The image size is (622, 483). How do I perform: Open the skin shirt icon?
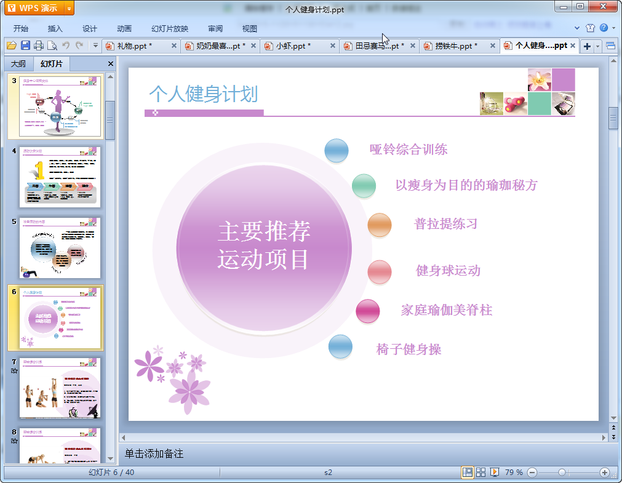pos(590,28)
